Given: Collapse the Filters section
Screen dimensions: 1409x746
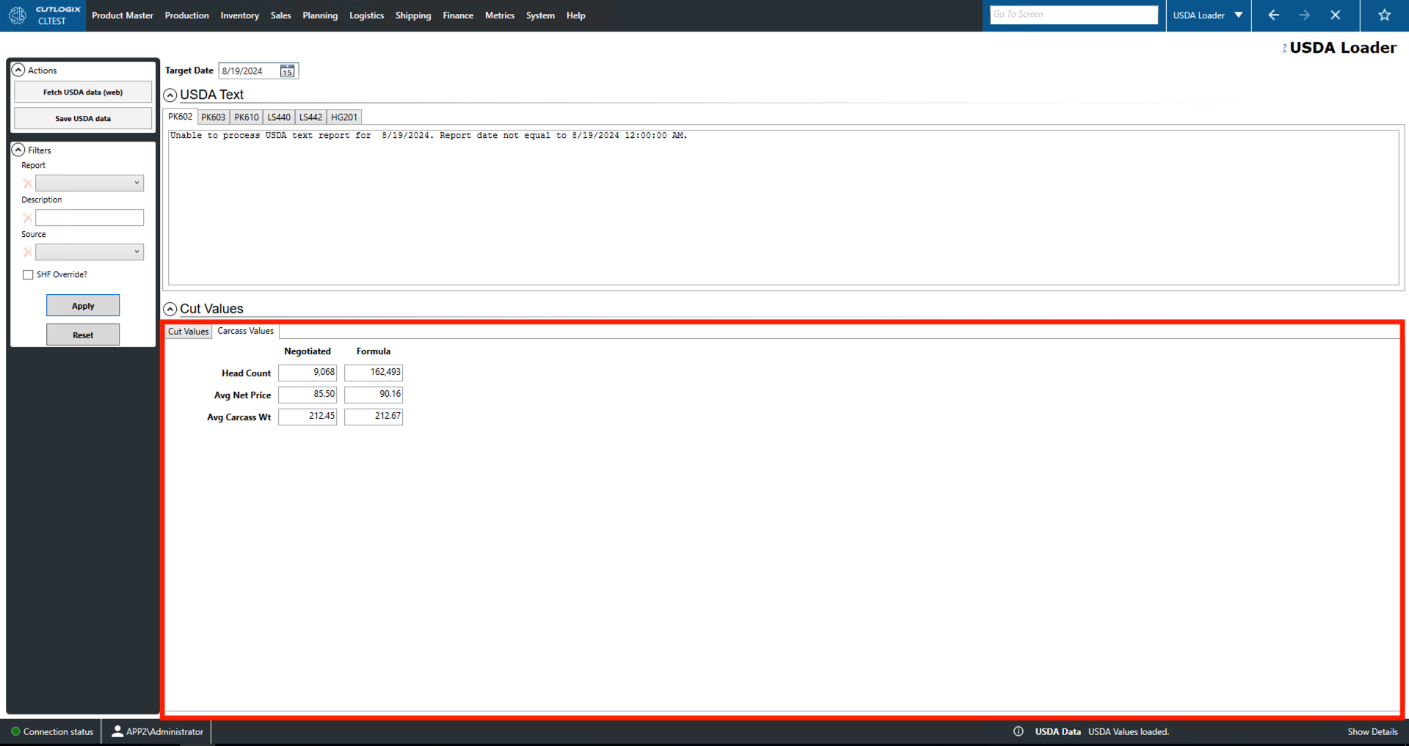Looking at the screenshot, I should tap(18, 150).
